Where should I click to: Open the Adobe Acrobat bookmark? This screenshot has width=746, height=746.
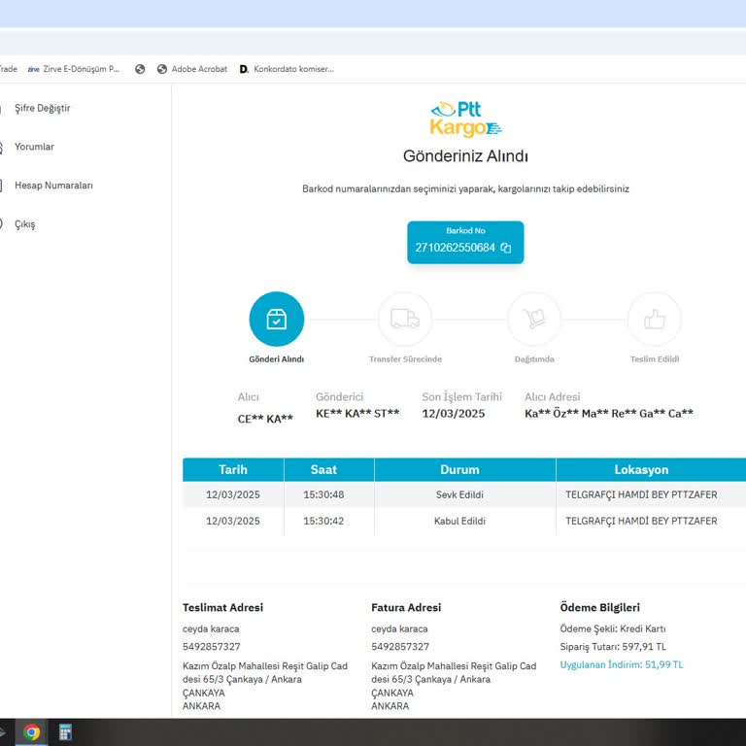[192, 69]
